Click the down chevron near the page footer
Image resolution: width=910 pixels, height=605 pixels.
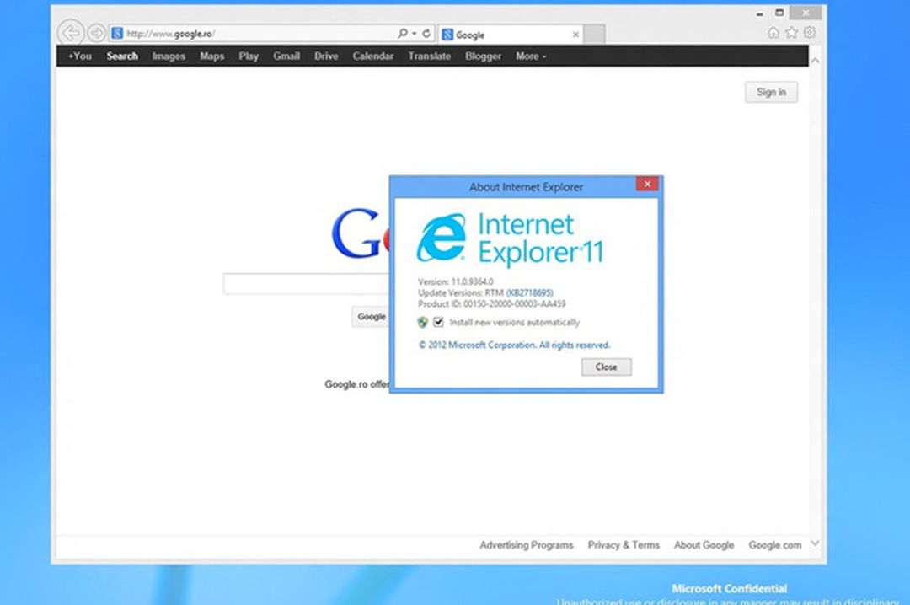[816, 543]
